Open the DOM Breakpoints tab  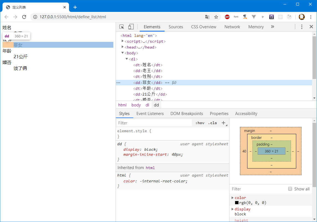coord(186,114)
